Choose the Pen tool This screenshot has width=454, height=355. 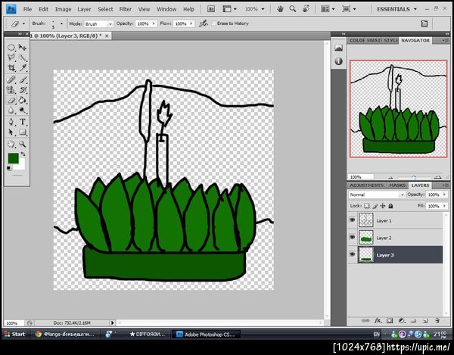[12, 121]
